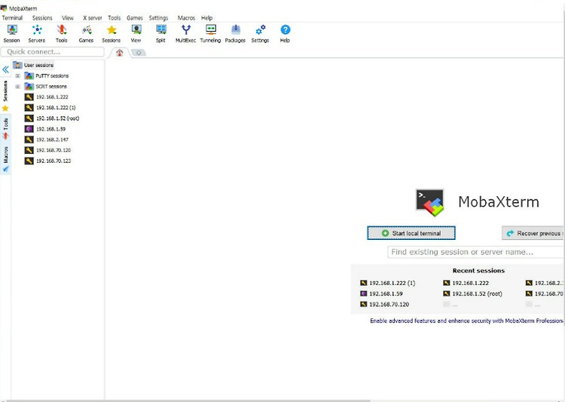
Task: Click the Quick connect input field
Action: click(x=53, y=52)
